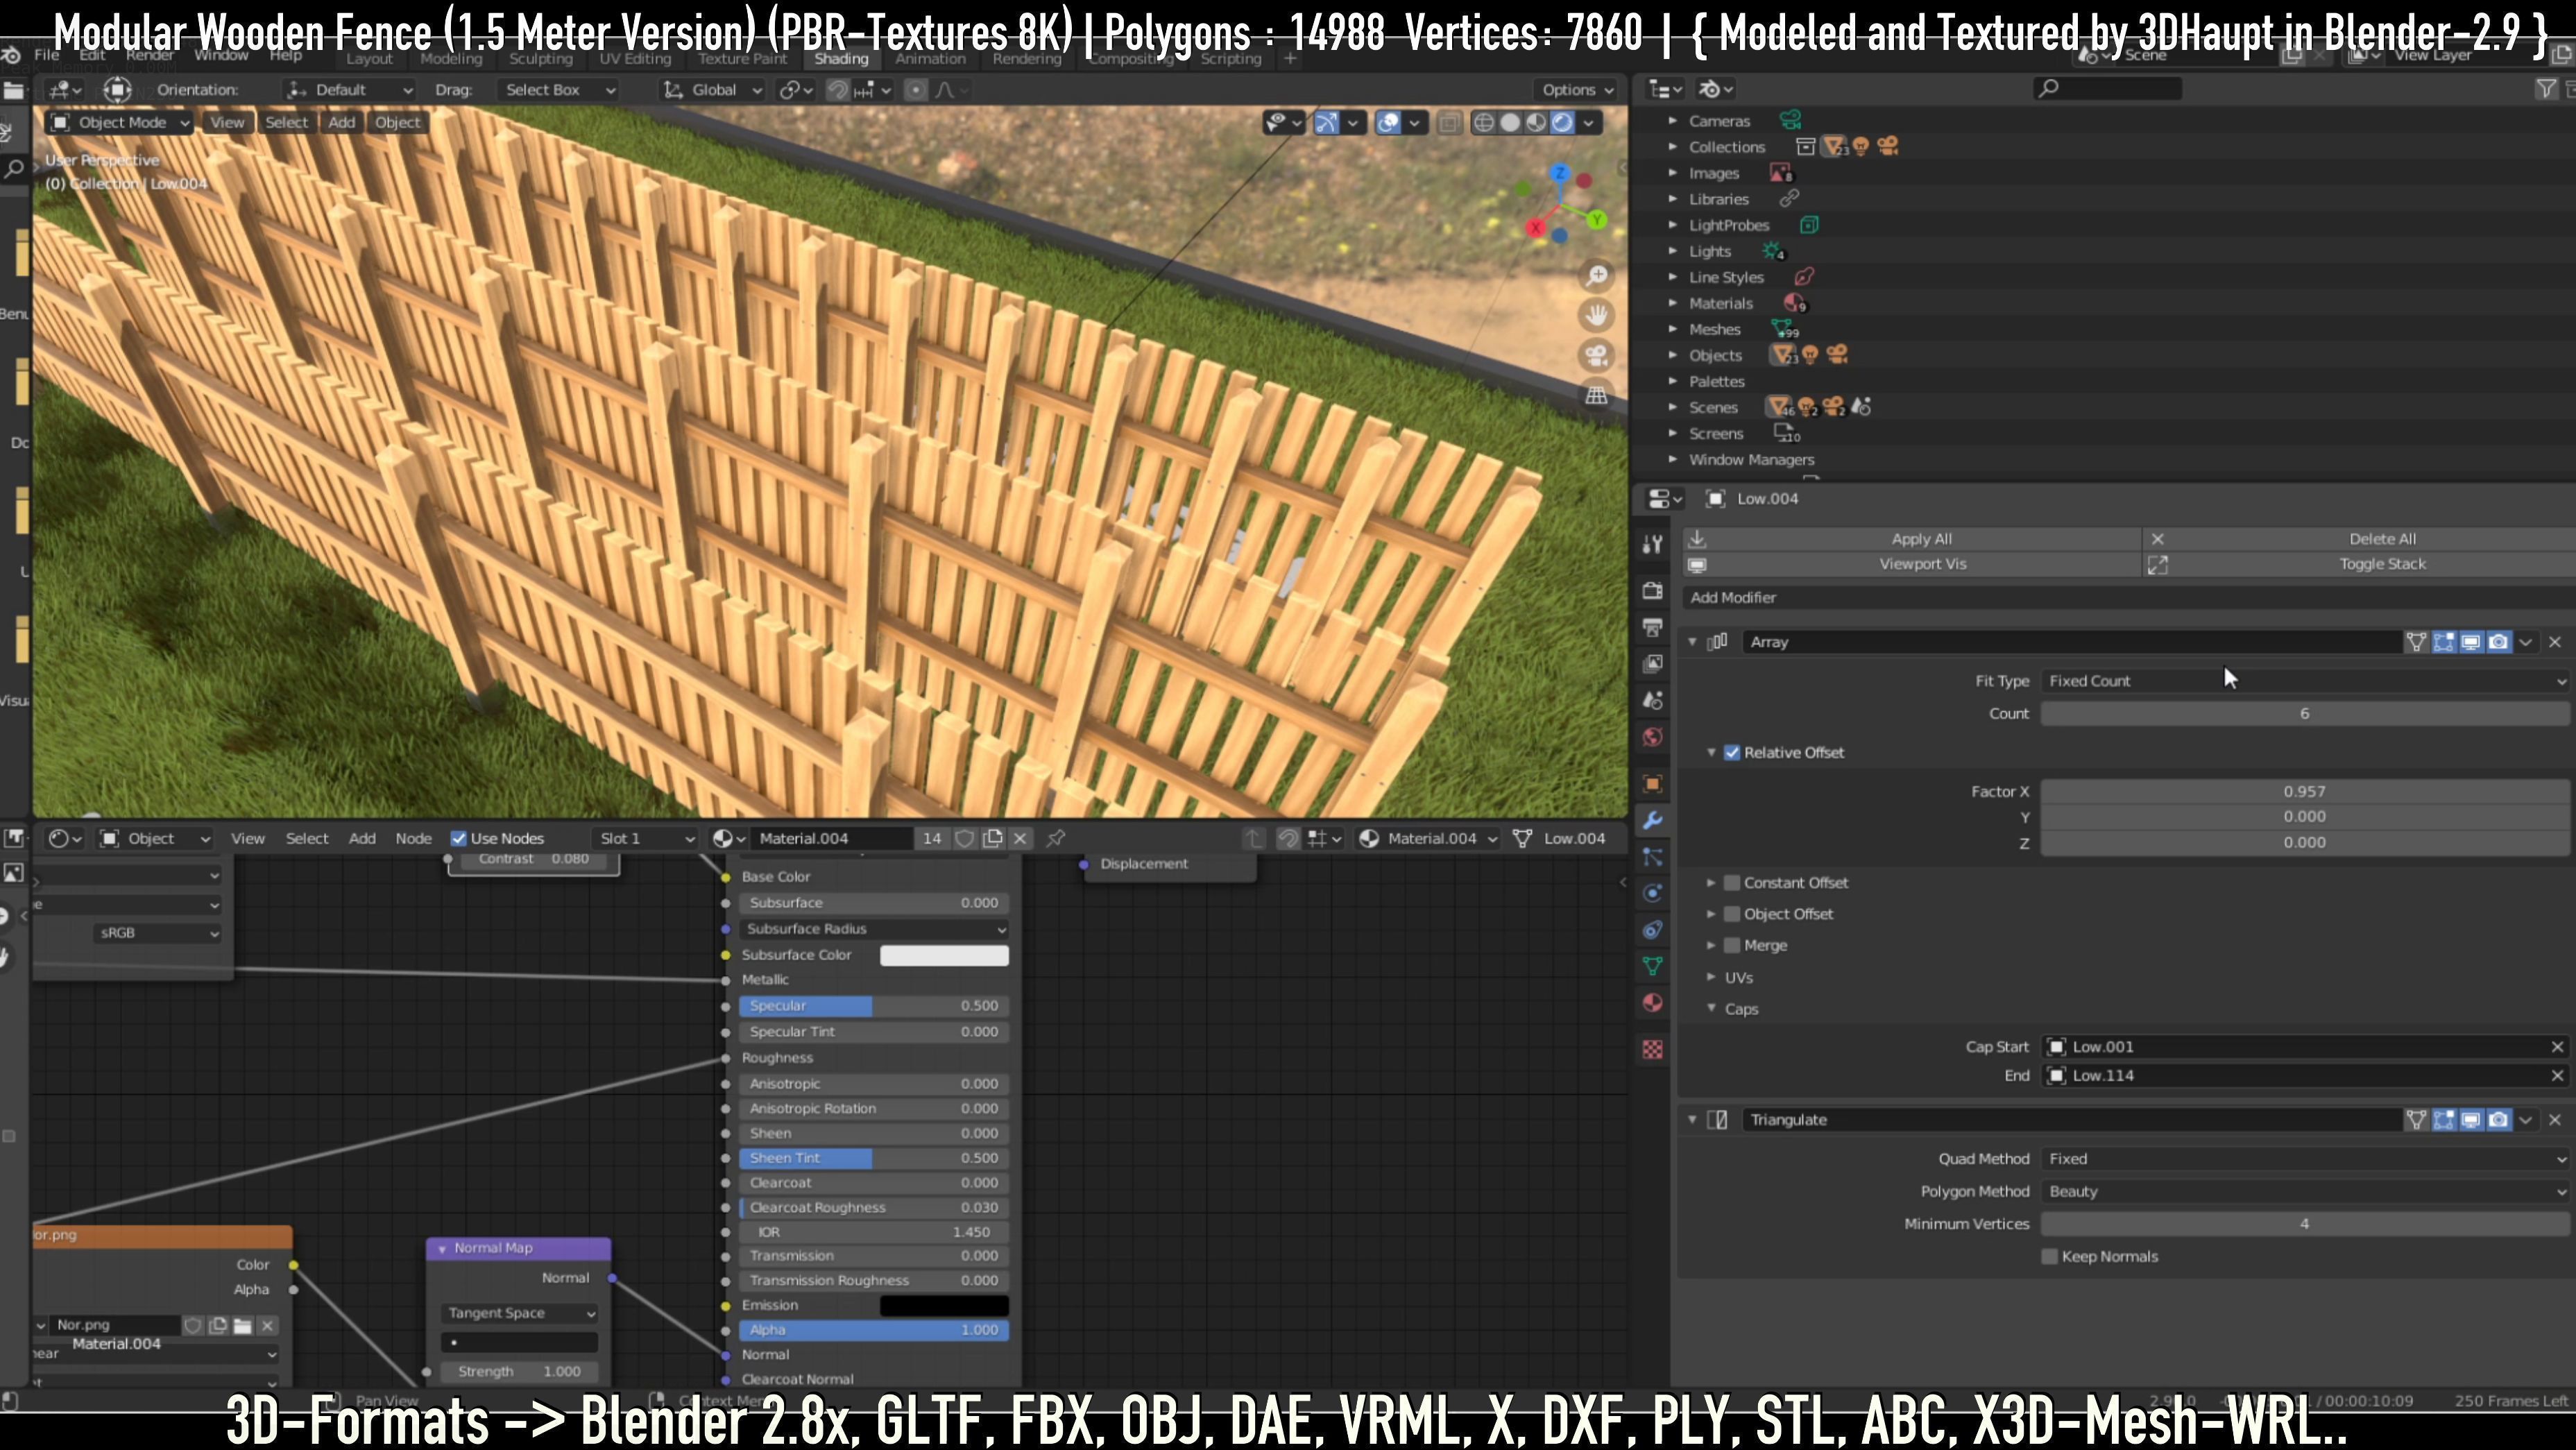Image resolution: width=2576 pixels, height=1450 pixels.
Task: Open the File menu
Action: pos(47,55)
